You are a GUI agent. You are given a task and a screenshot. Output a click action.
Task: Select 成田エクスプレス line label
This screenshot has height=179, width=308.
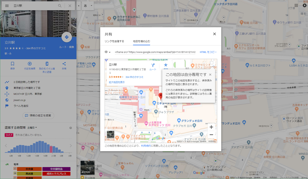(x=56, y=174)
